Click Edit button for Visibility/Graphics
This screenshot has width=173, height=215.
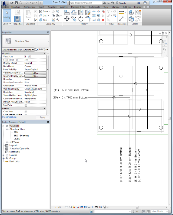coord(35,73)
